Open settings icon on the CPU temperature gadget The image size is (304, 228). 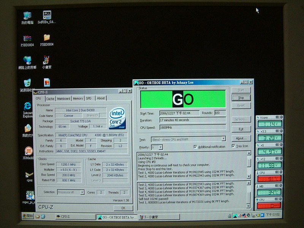(x=277, y=172)
